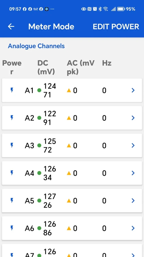Image resolution: width=144 pixels, height=257 pixels.
Task: Click the battery indicator in status bar
Action: tap(121, 9)
